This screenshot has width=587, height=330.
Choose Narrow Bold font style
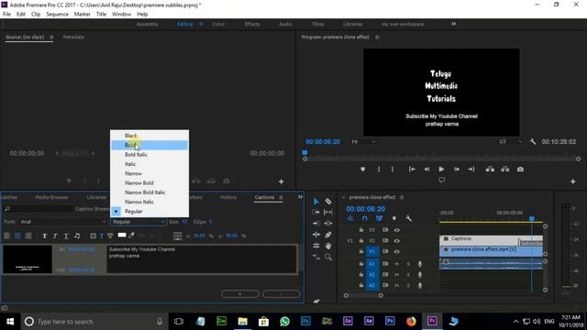150,183
